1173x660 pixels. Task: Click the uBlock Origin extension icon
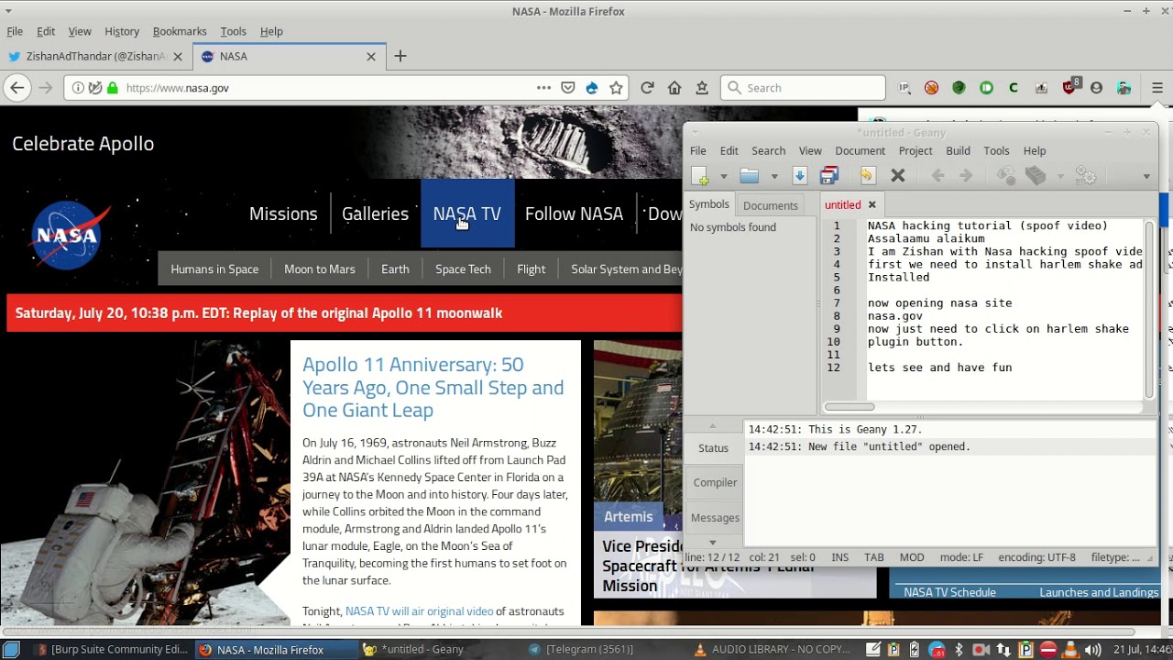pos(1069,88)
